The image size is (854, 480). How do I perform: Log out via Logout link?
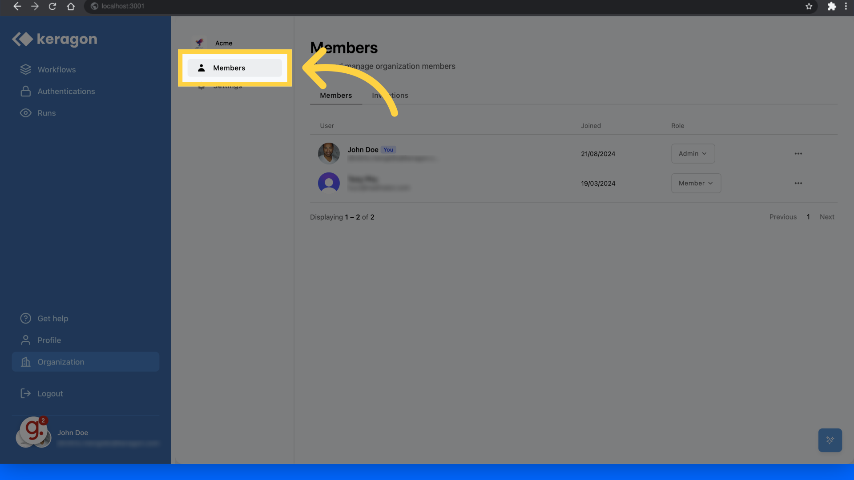[50, 394]
